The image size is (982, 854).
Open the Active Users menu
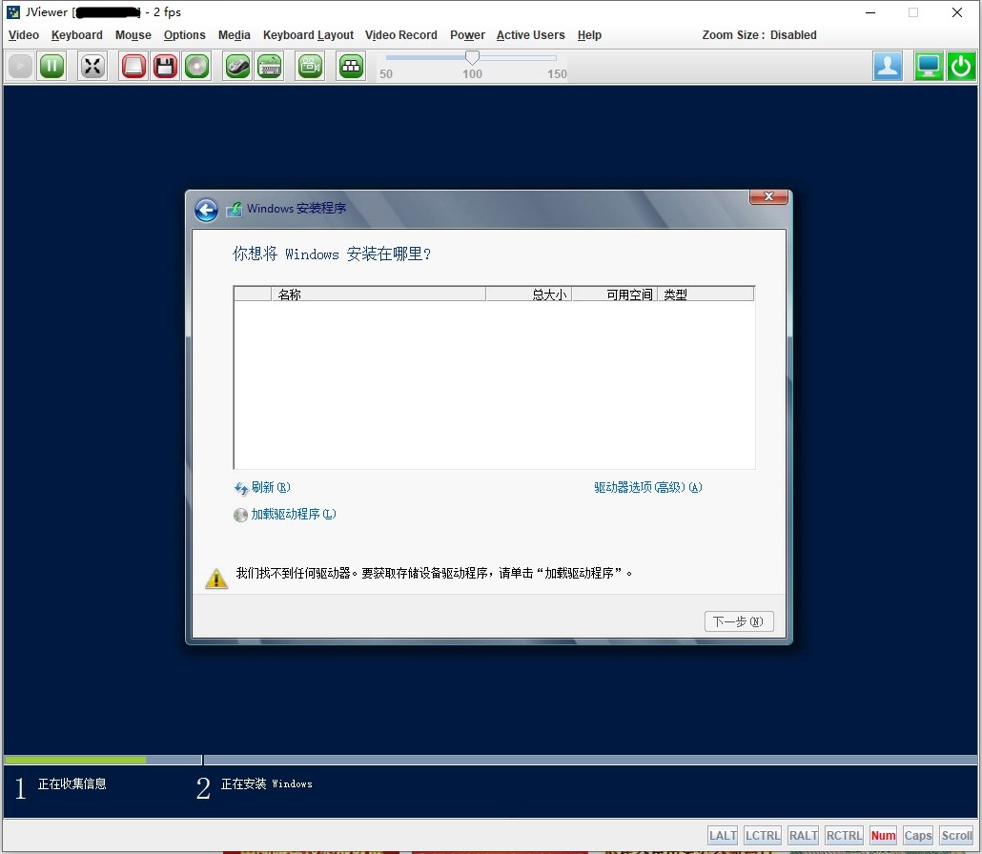pyautogui.click(x=531, y=35)
